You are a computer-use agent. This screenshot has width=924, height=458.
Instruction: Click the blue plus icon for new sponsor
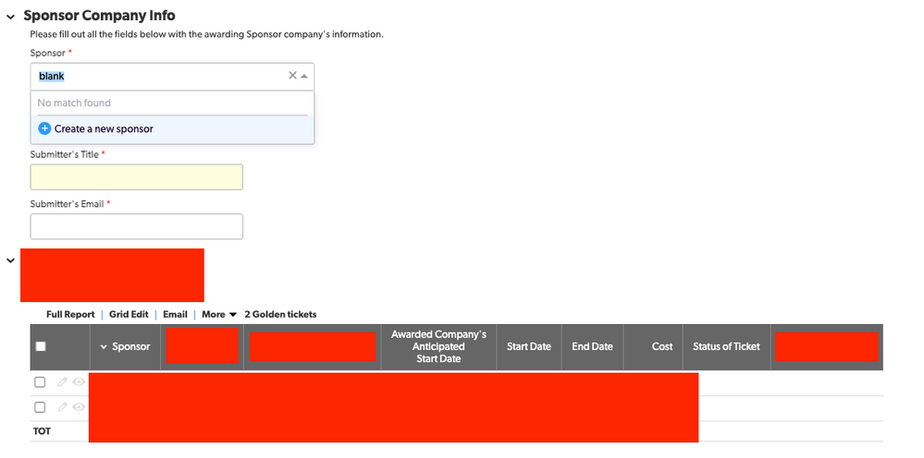44,128
